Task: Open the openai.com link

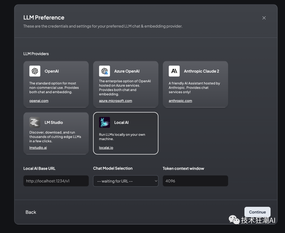Action: tap(39, 101)
